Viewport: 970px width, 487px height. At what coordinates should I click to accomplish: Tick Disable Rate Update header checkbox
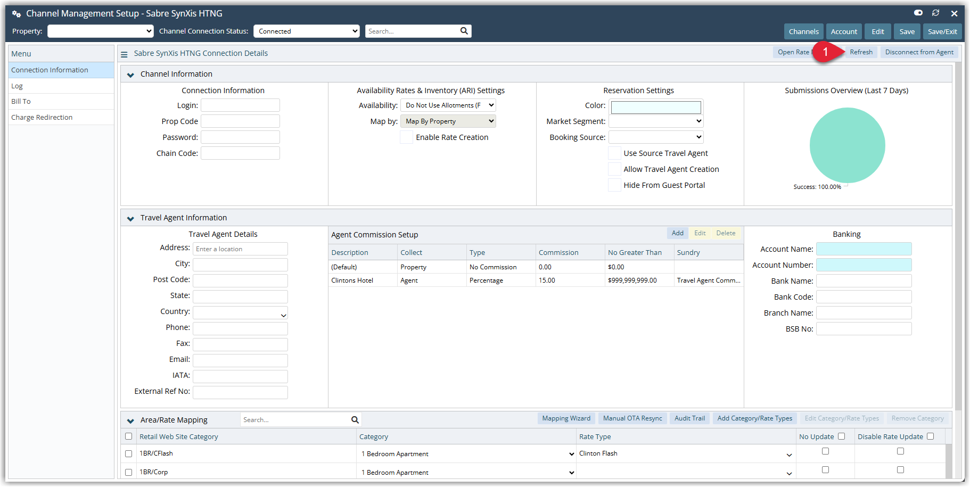930,436
